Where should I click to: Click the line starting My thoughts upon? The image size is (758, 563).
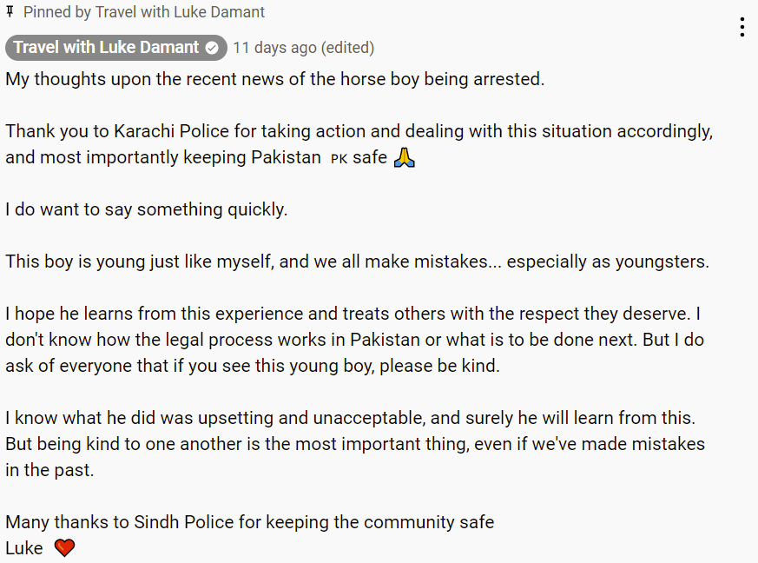coord(274,79)
